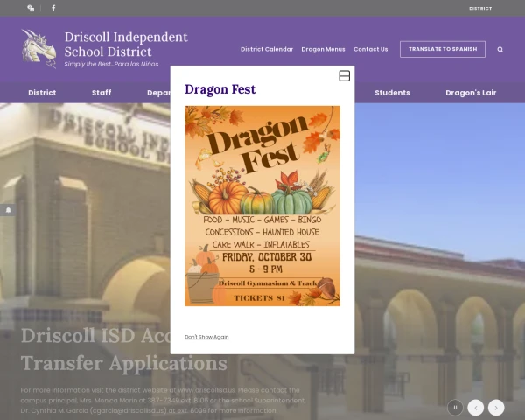Open the District Calendar link

tap(267, 49)
